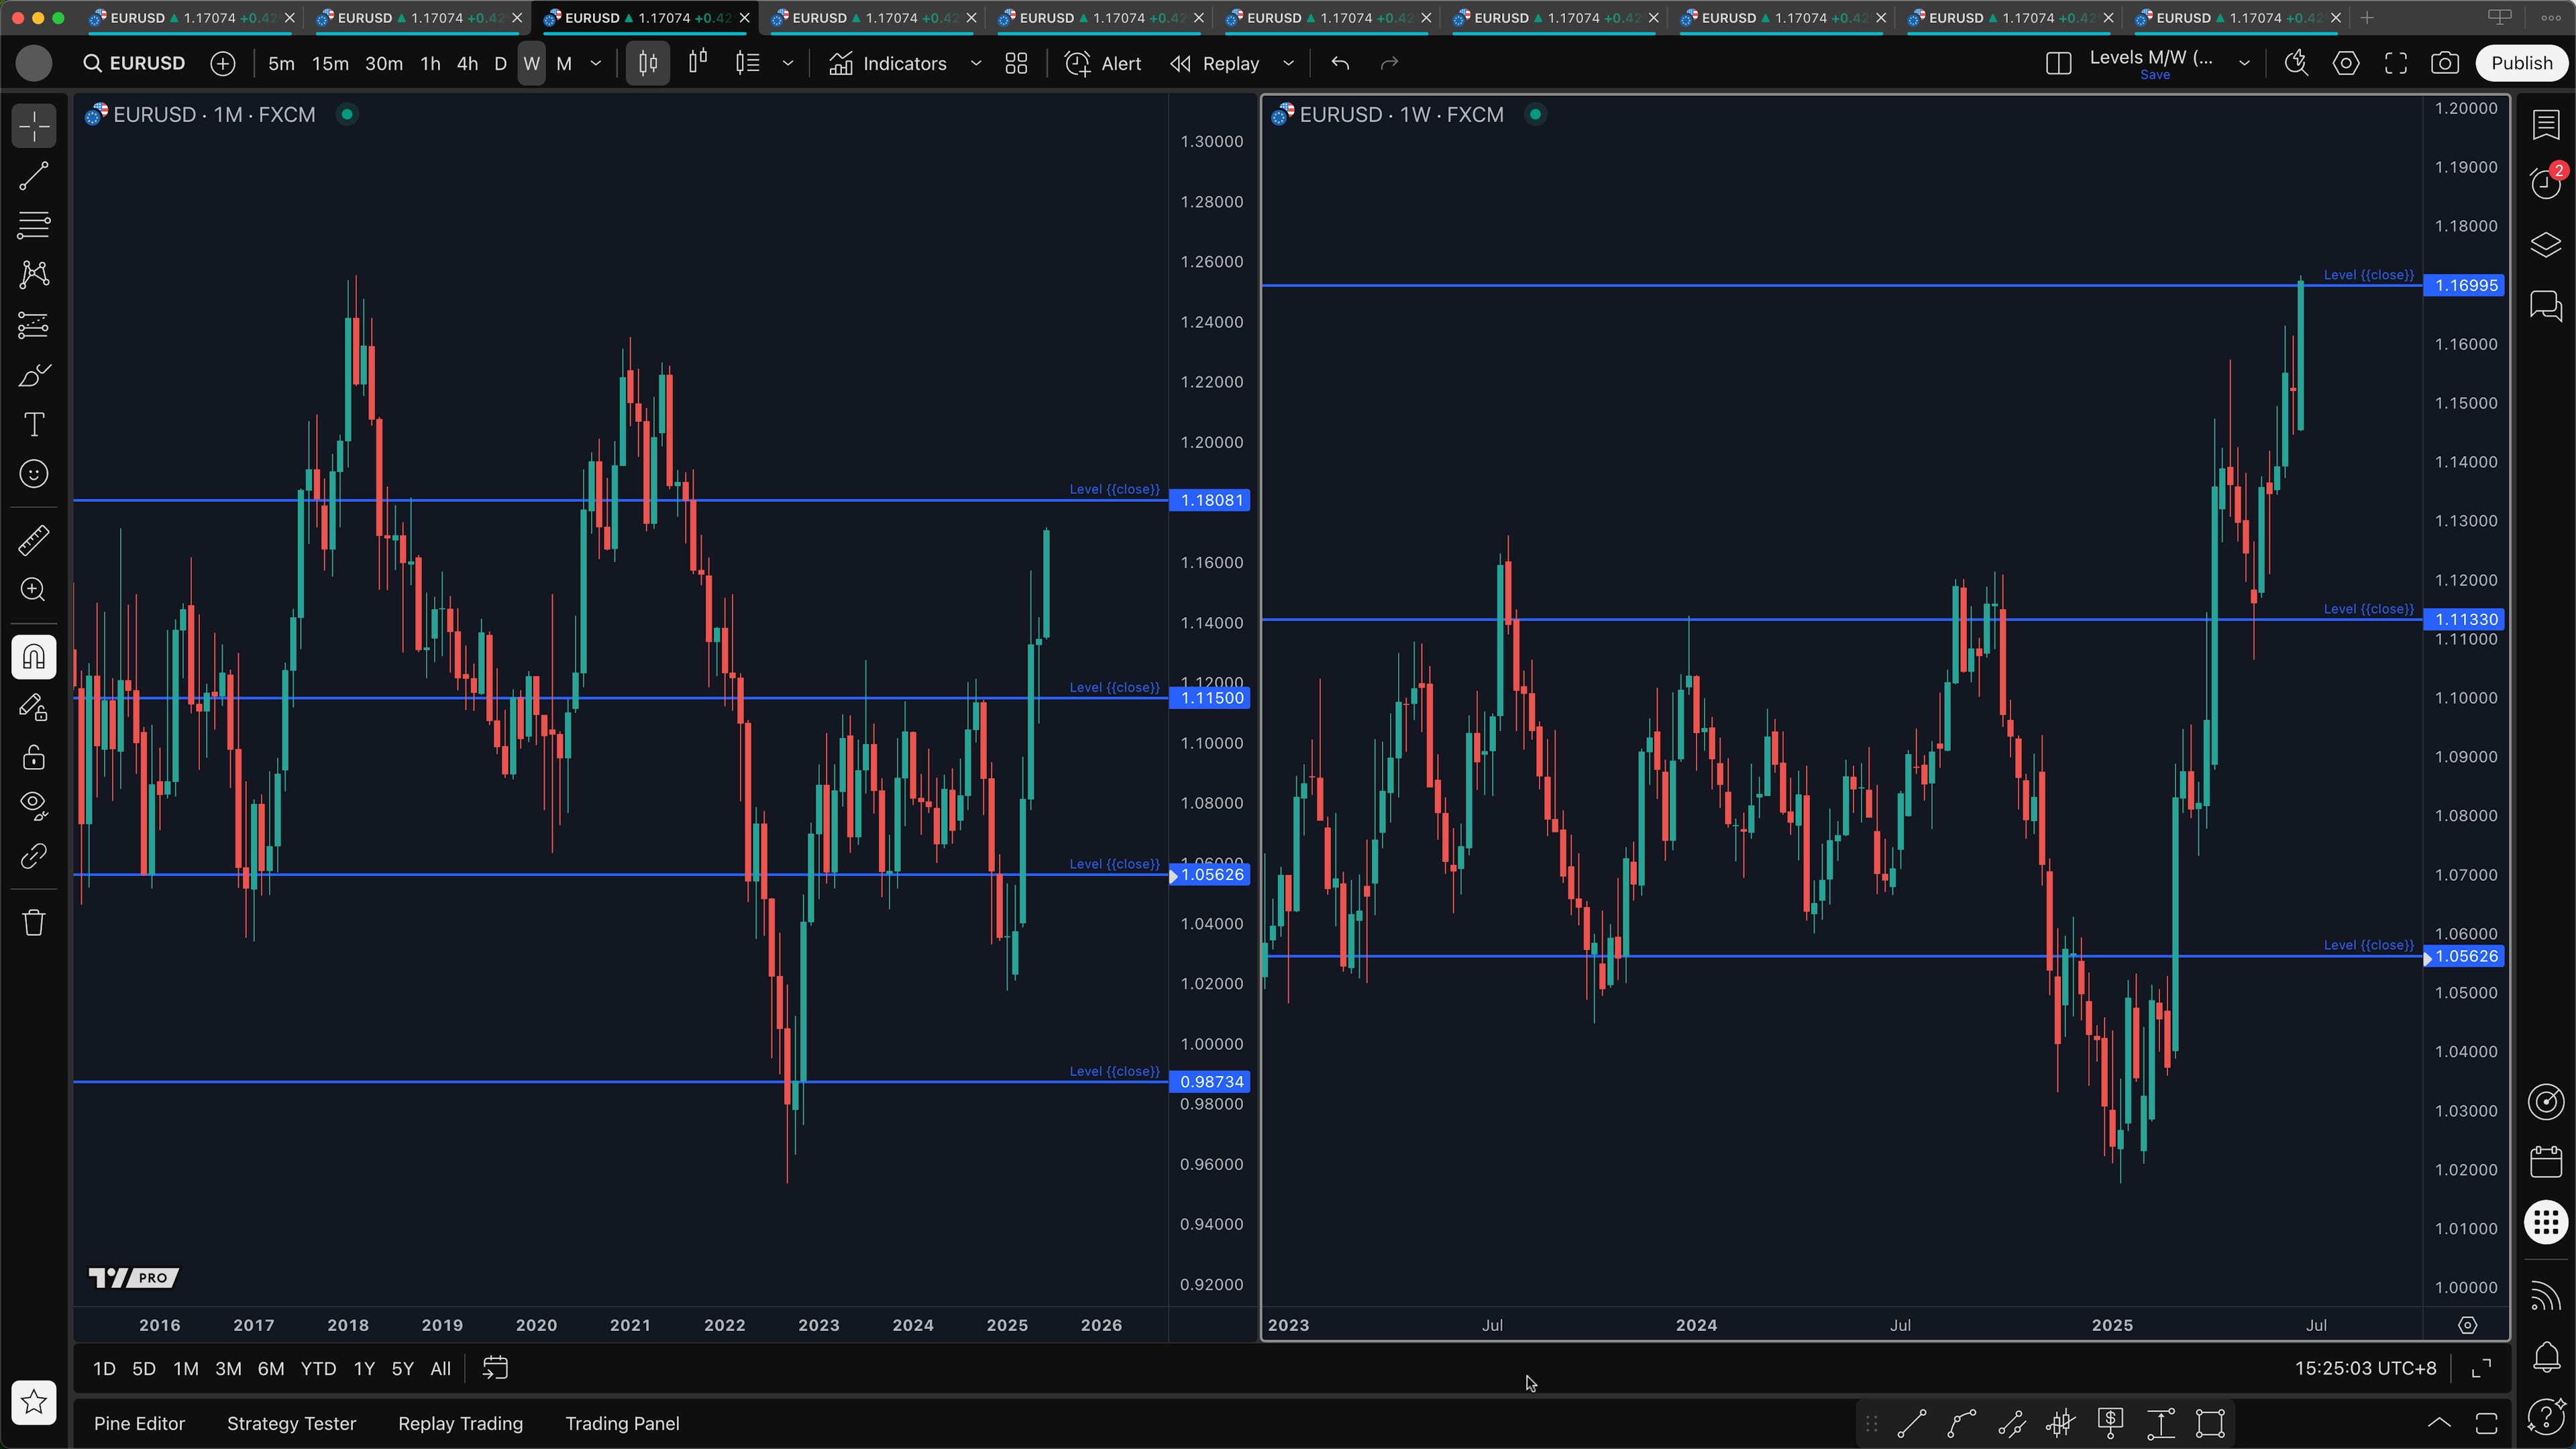Set date range to 5Y

pos(402,1369)
